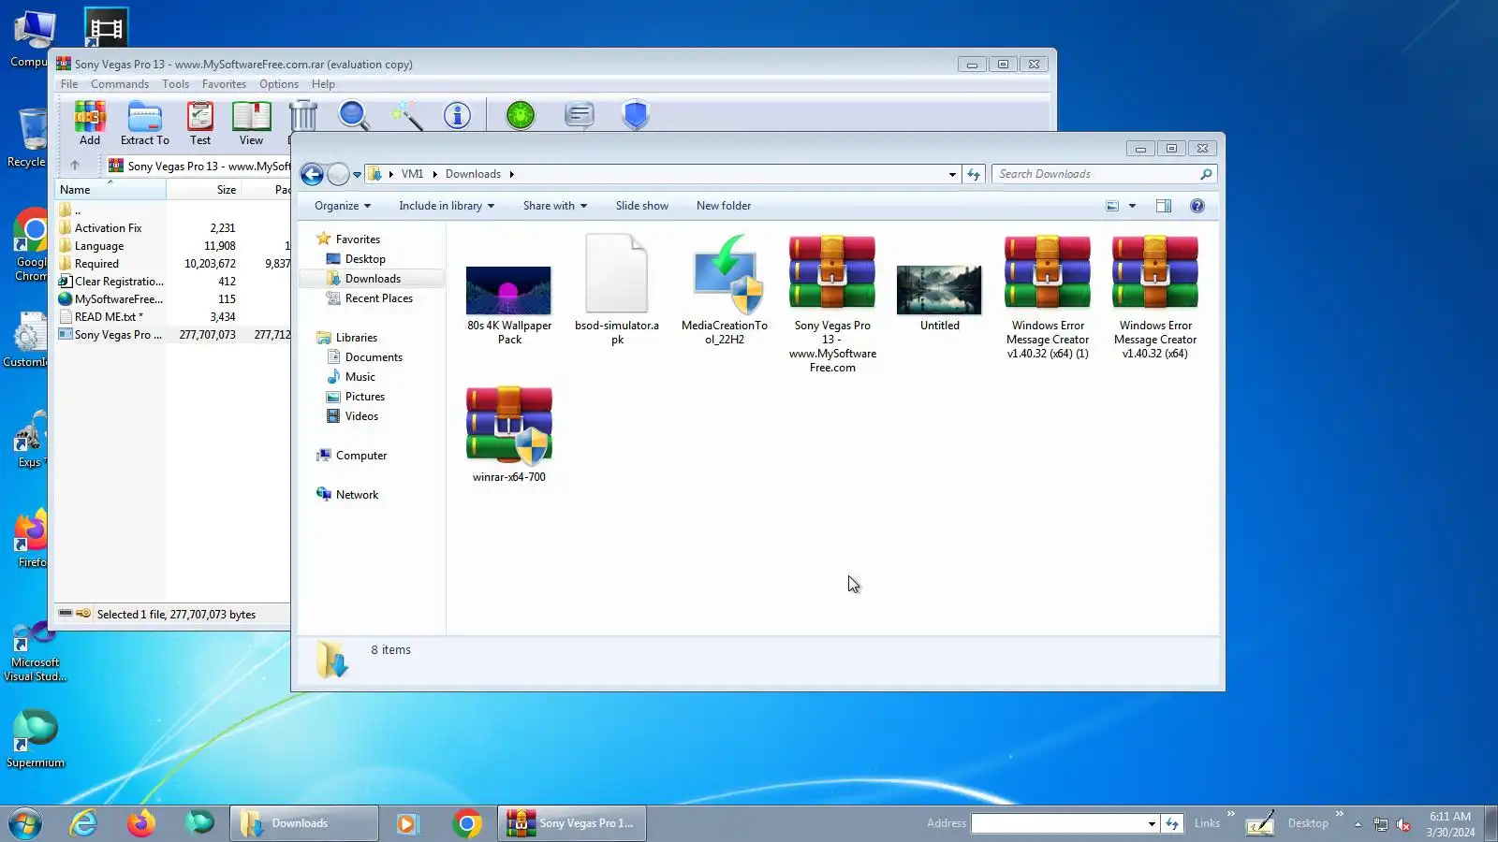Viewport: 1498px width, 842px height.
Task: Select Windows Error Message Creator (x64) (1) archive
Action: [1048, 298]
